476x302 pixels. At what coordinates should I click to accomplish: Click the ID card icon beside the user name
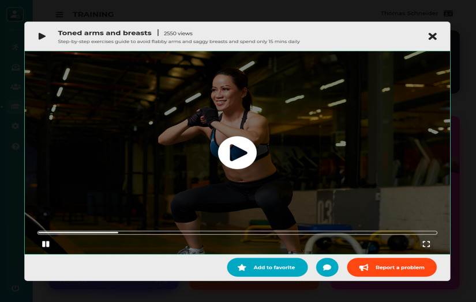(448, 13)
